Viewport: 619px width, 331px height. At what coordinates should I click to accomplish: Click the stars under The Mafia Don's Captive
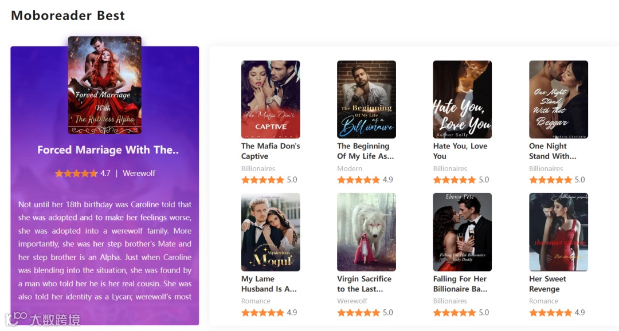tap(263, 180)
